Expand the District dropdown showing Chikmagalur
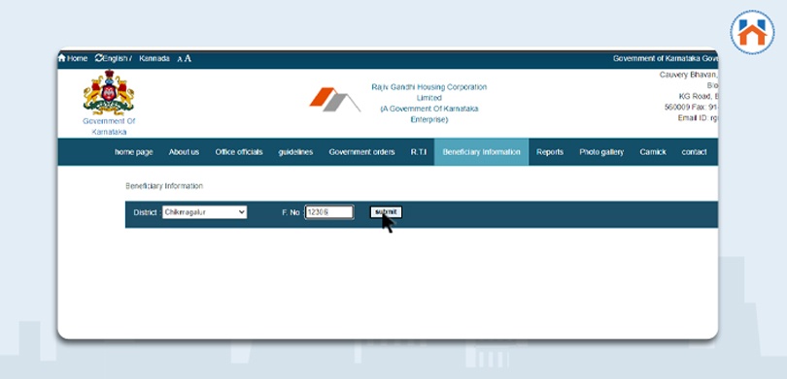 click(204, 212)
